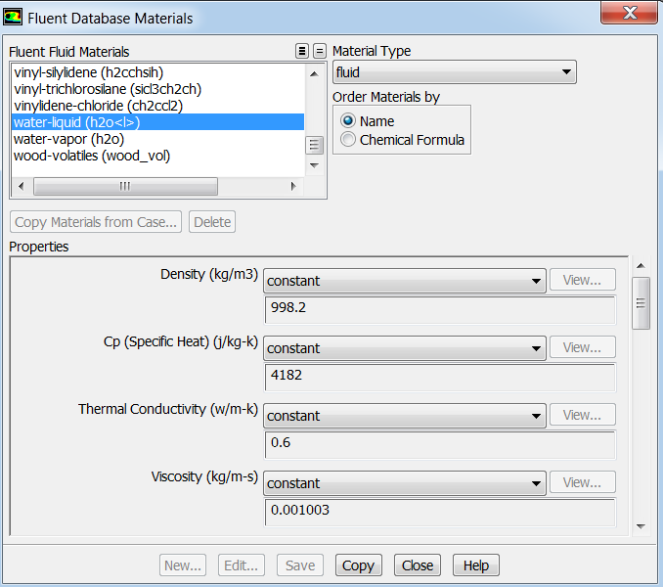Click Properties panel vertical scrollbar thumb
This screenshot has height=587, width=663.
[641, 303]
